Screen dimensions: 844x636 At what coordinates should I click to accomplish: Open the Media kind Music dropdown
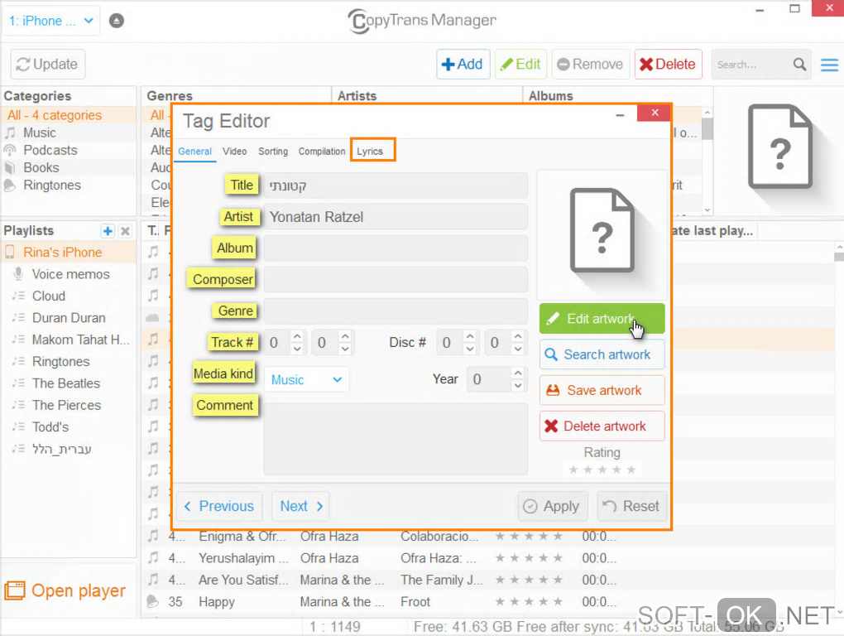coord(306,379)
